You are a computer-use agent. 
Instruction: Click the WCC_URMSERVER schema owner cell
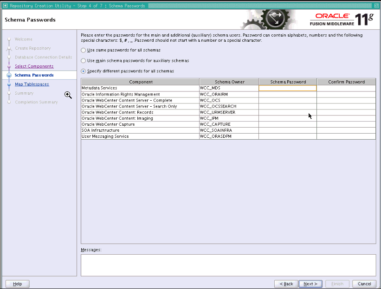tap(229, 112)
